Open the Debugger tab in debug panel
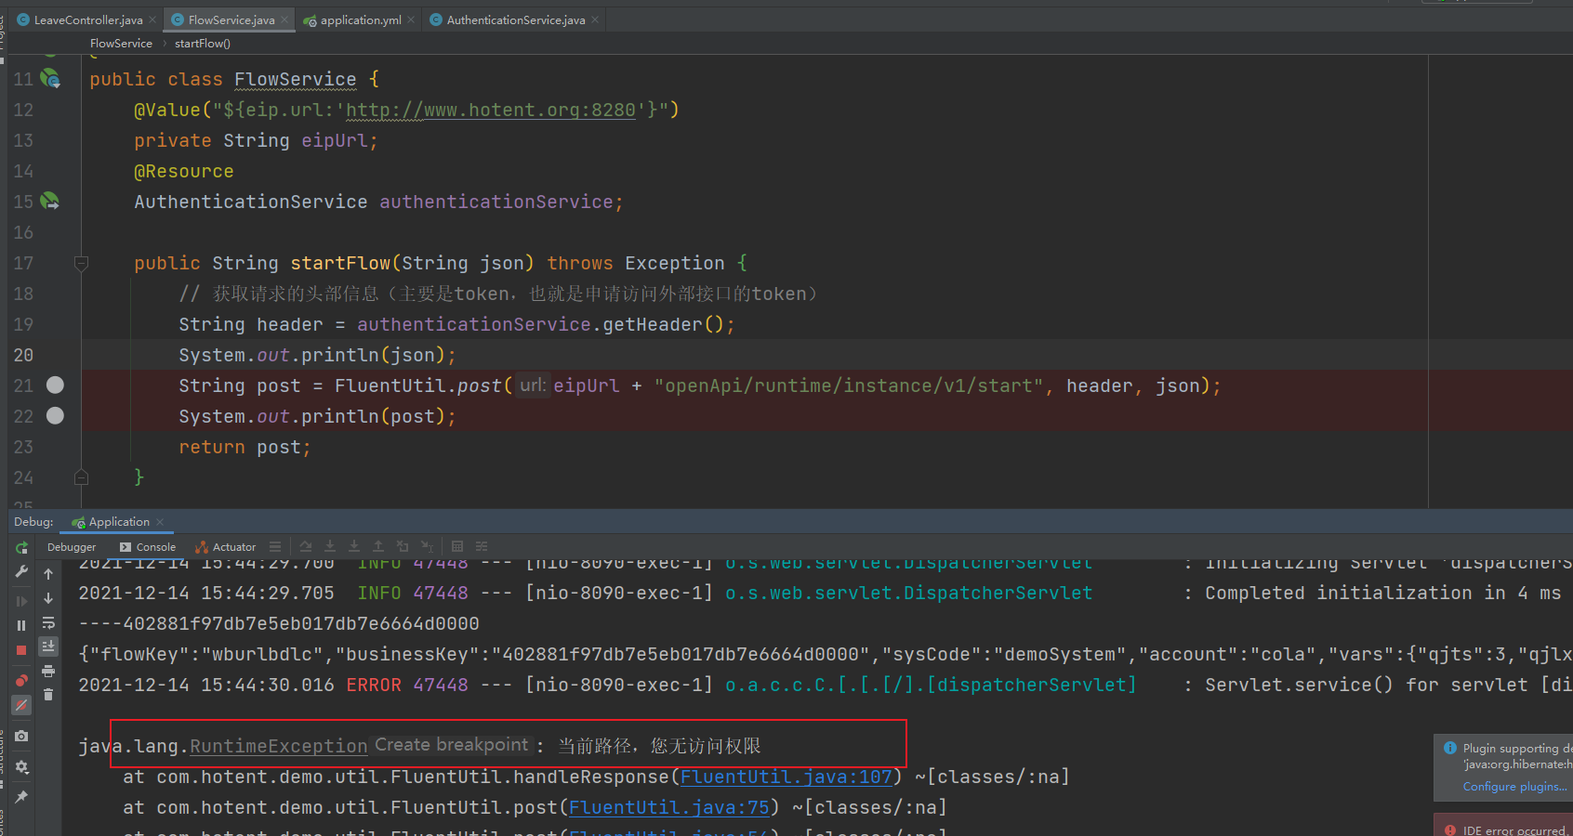The image size is (1573, 836). click(72, 547)
